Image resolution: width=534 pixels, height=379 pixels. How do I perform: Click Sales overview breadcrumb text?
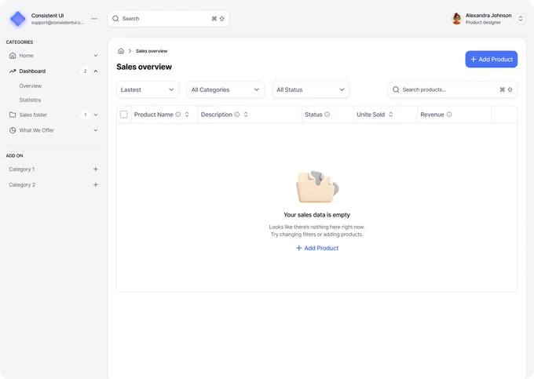coord(152,51)
